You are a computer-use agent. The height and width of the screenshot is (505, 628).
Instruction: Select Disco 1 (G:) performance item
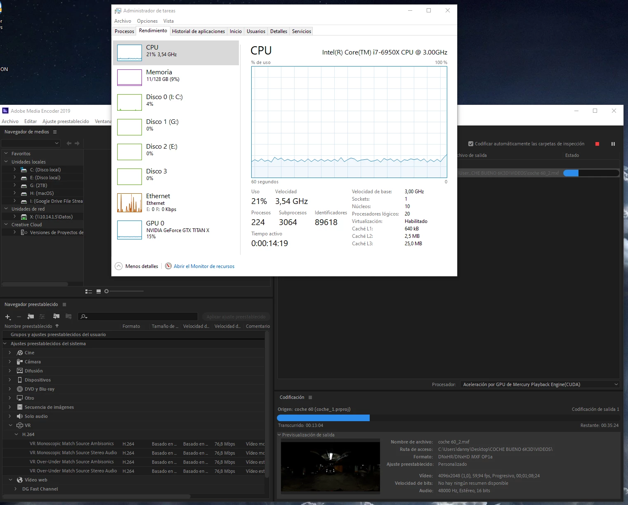click(176, 127)
